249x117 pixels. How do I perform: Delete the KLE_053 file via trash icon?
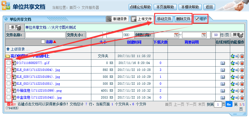tap(242, 84)
